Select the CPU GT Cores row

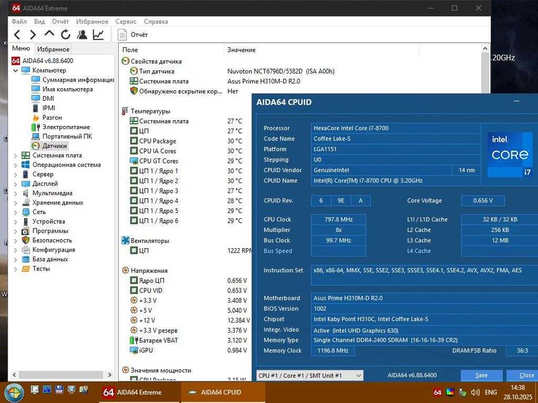(x=186, y=161)
